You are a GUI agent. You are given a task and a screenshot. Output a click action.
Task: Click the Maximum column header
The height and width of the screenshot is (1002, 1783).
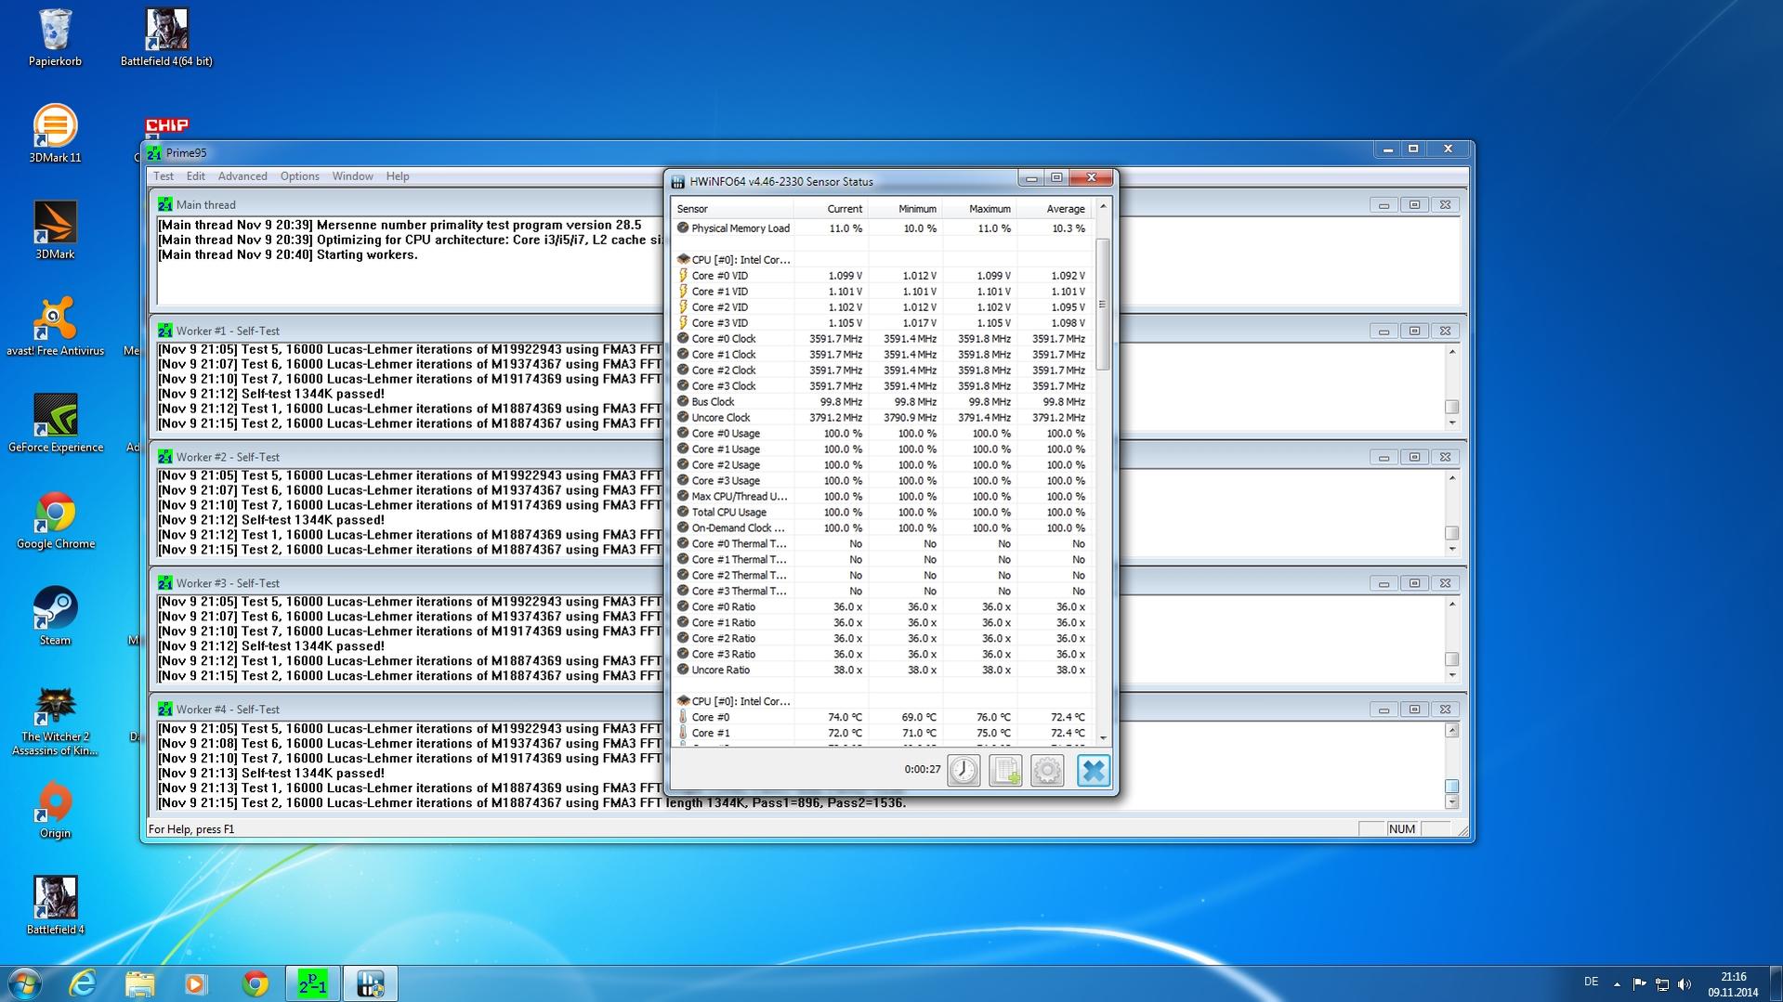click(x=979, y=209)
